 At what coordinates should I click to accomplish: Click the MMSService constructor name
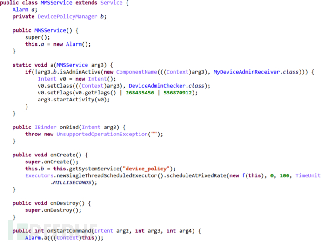pos(50,31)
